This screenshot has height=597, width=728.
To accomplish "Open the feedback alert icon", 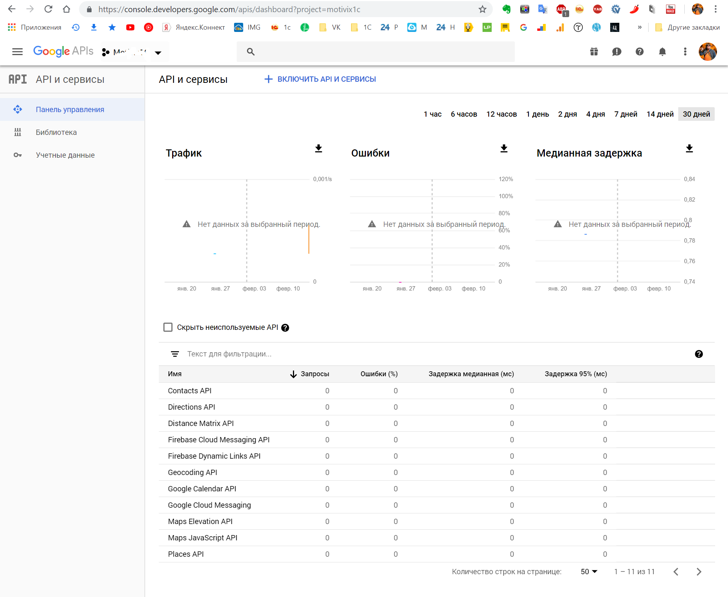I will click(x=617, y=52).
